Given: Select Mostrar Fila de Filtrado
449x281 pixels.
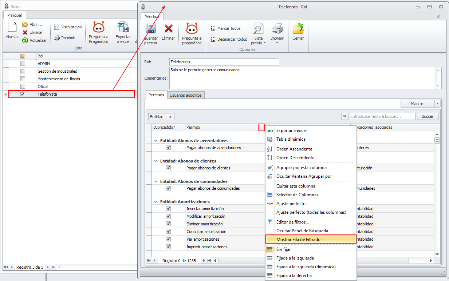Looking at the screenshot, I should pyautogui.click(x=311, y=239).
